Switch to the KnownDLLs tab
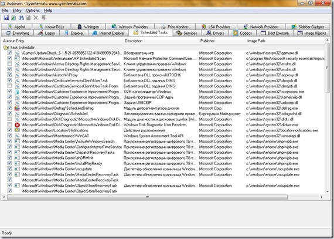This screenshot has width=334, height=239. pyautogui.click(x=52, y=26)
